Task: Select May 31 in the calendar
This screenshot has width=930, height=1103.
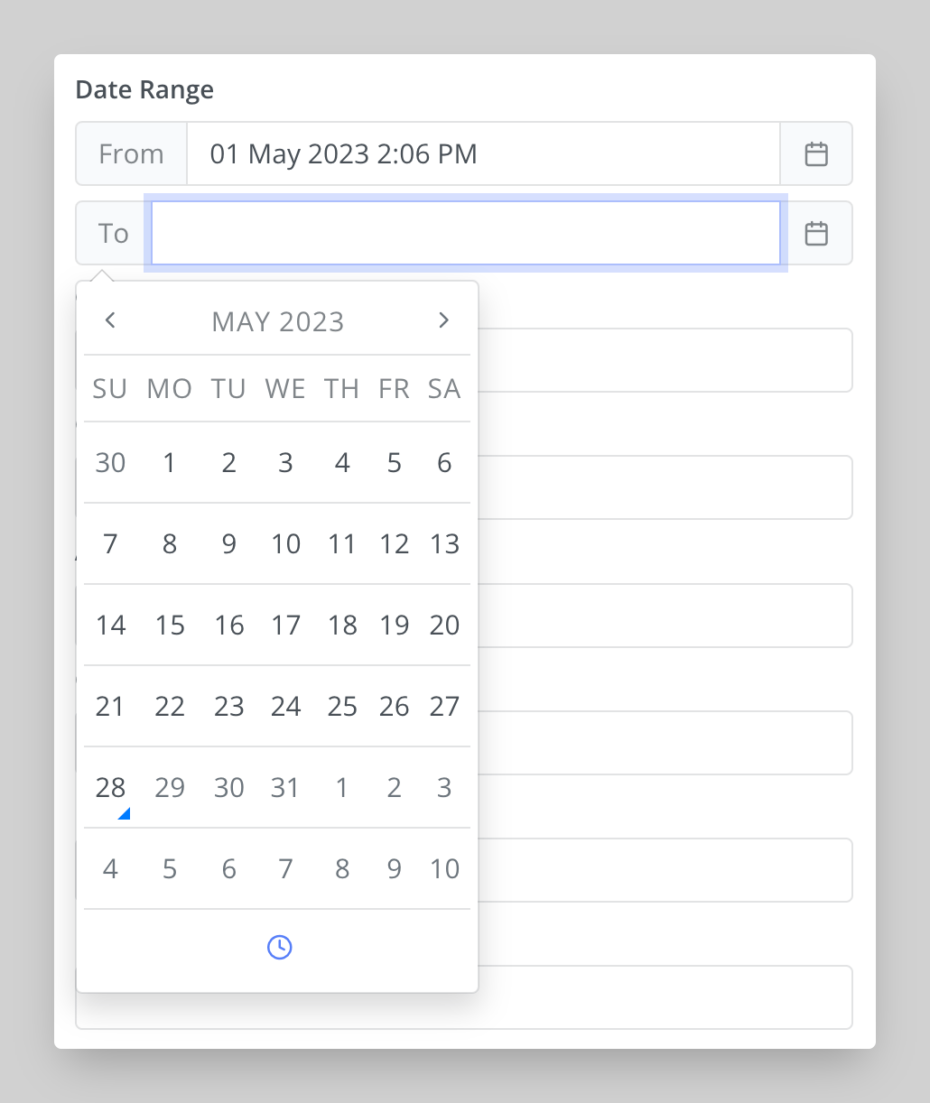Action: (285, 787)
